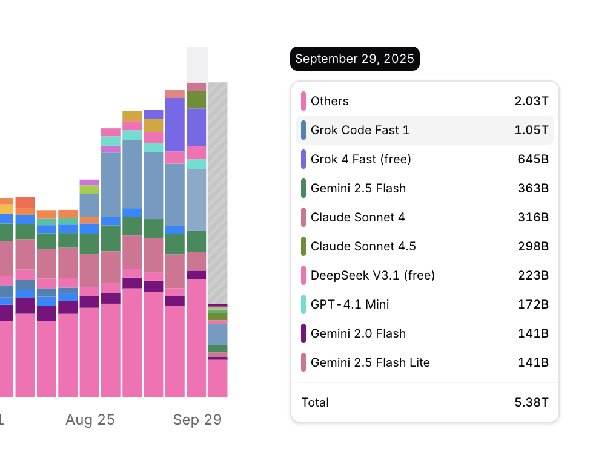Click the purple segment in the highlighted bar
613x461 pixels.
tap(197, 127)
